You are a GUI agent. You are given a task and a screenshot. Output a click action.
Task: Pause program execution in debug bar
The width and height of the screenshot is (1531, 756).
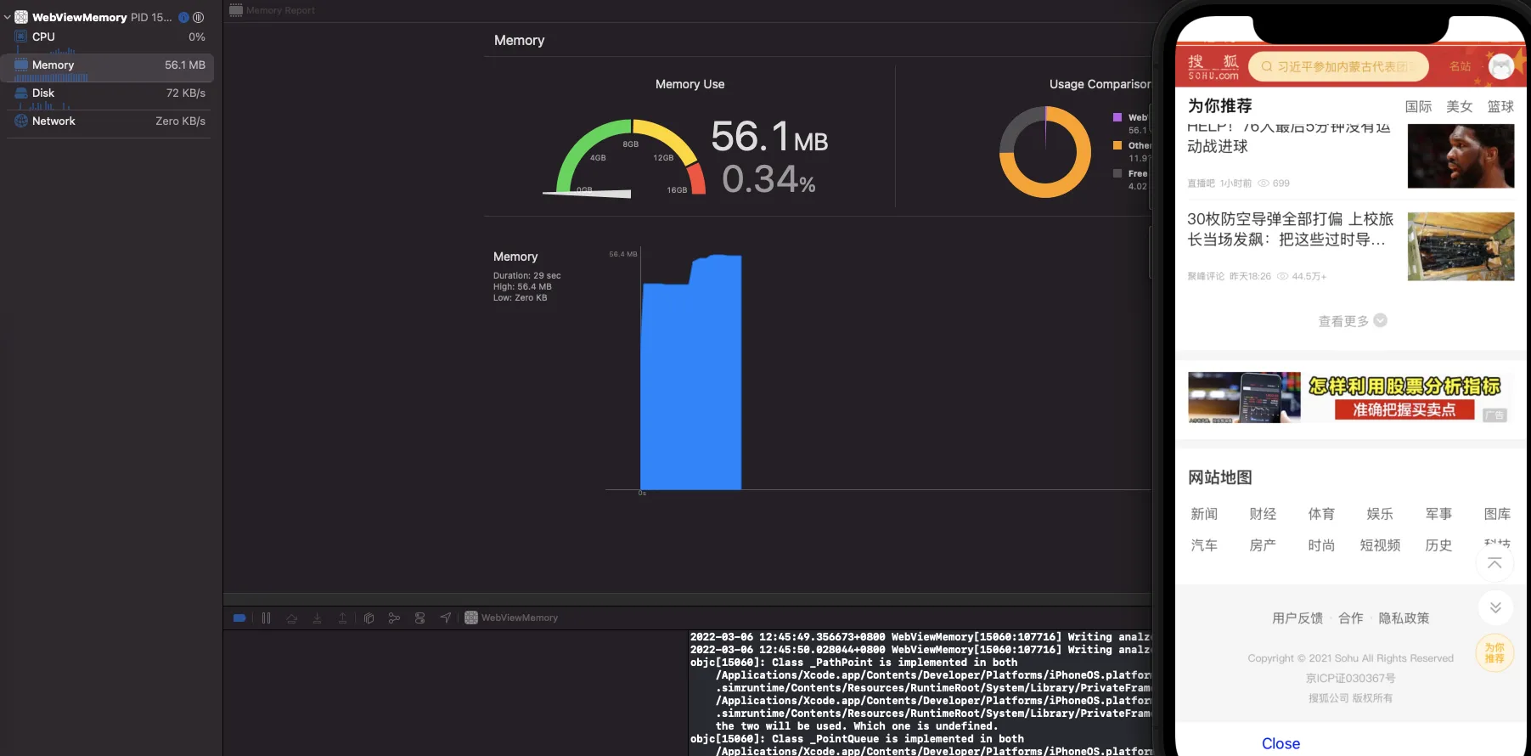coord(266,618)
